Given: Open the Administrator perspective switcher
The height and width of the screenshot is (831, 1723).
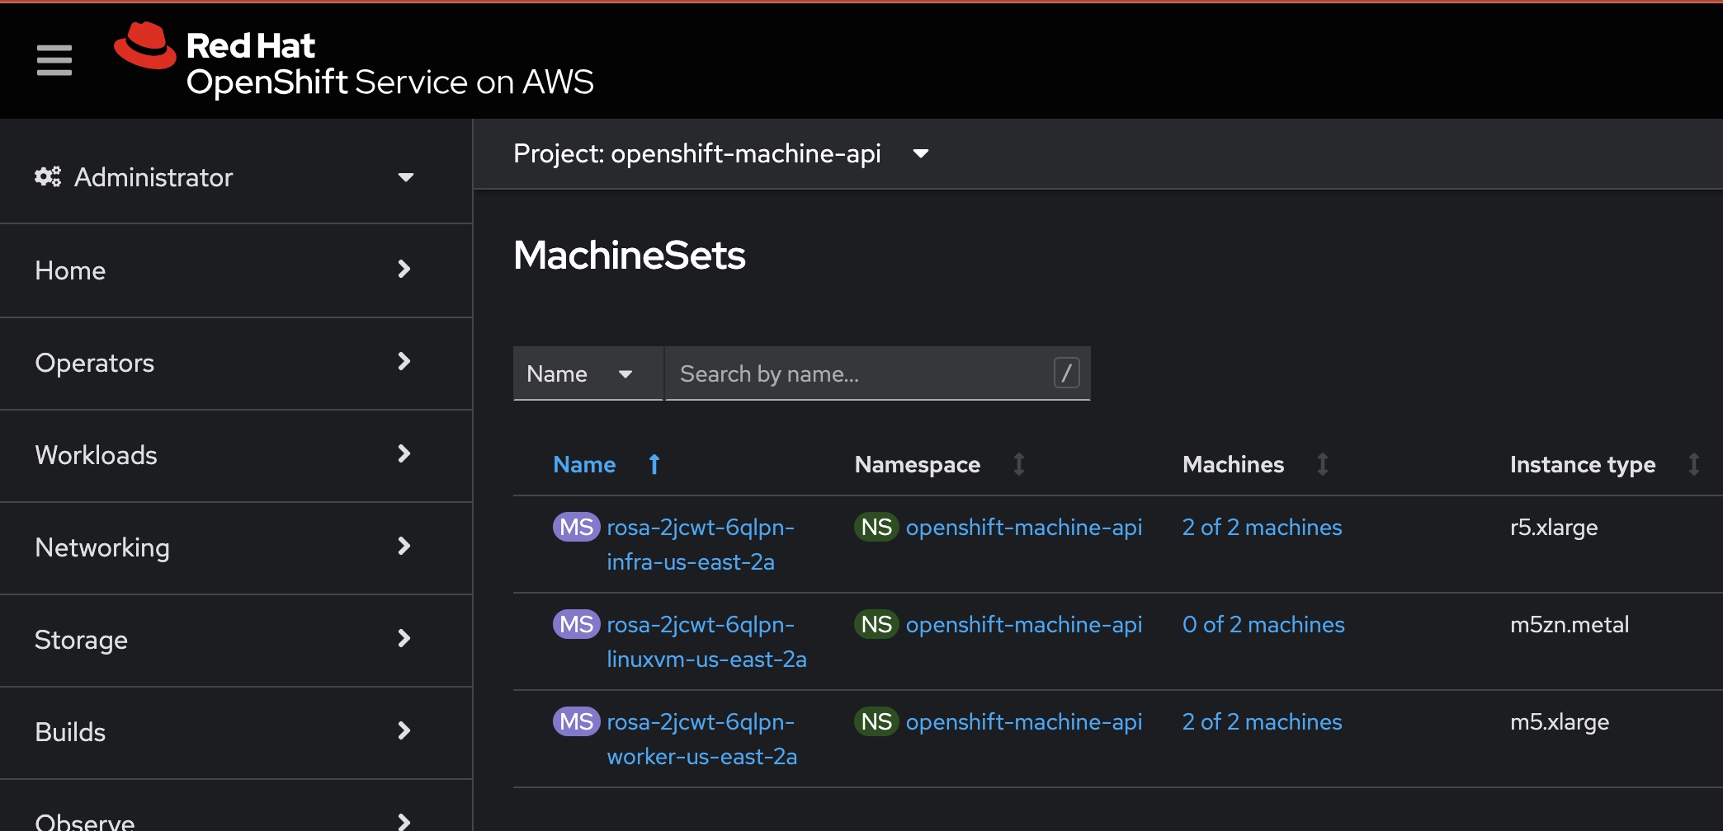Looking at the screenshot, I should tap(224, 177).
